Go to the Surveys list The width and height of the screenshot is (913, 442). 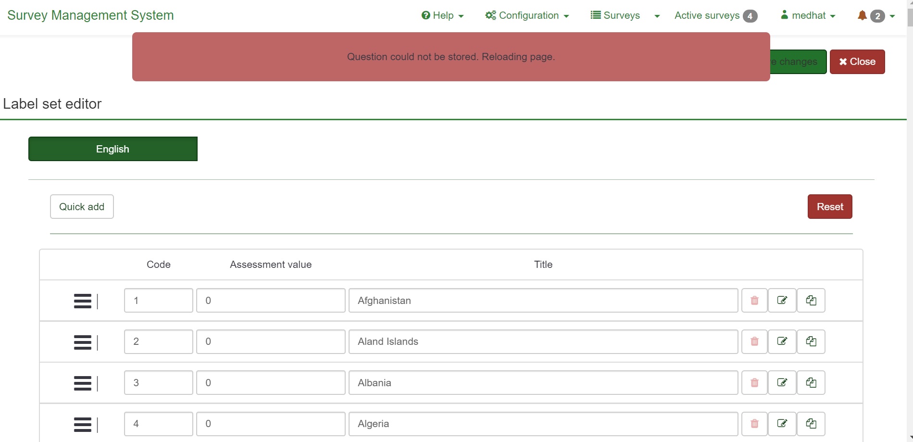[x=615, y=15]
